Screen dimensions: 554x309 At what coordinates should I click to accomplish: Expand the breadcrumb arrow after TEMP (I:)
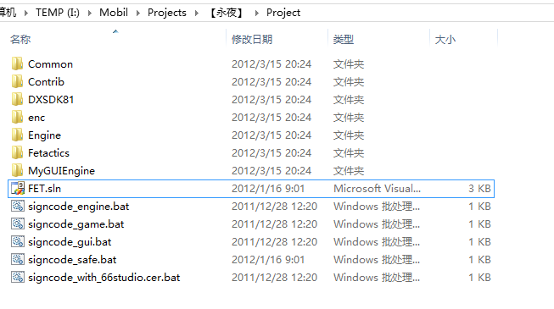(90, 13)
